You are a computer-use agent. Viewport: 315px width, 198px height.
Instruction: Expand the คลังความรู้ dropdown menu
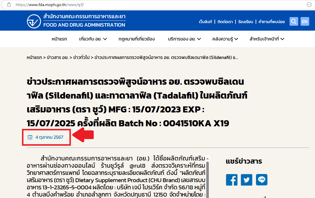(225, 39)
